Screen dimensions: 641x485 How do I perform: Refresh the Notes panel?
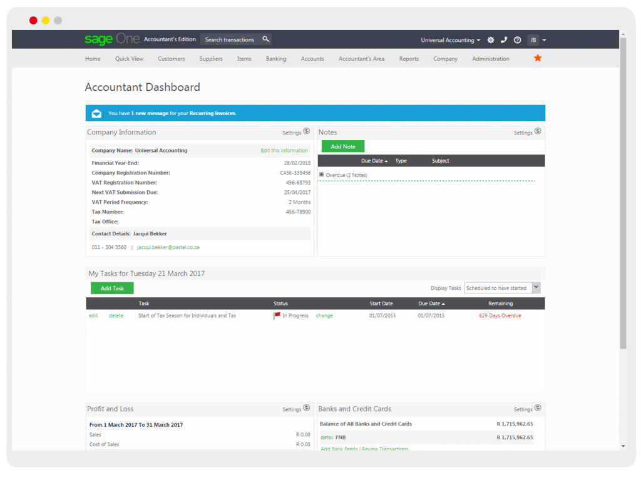click(x=537, y=132)
